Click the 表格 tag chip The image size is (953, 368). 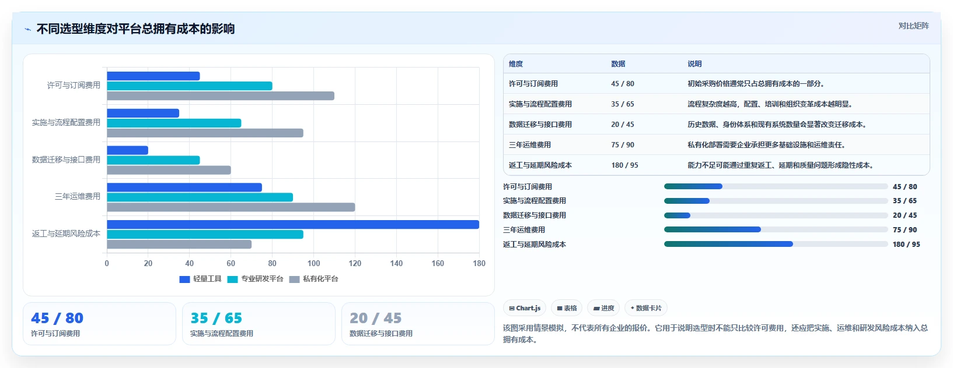tap(567, 308)
